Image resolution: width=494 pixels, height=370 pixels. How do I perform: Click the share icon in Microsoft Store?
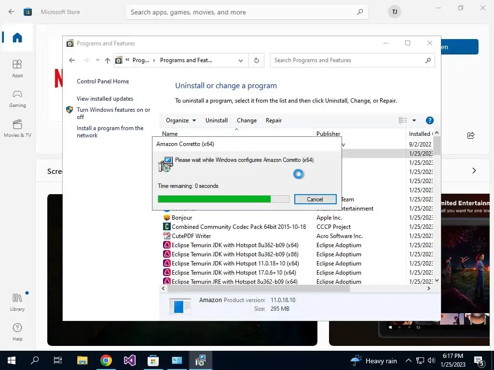coord(471,135)
